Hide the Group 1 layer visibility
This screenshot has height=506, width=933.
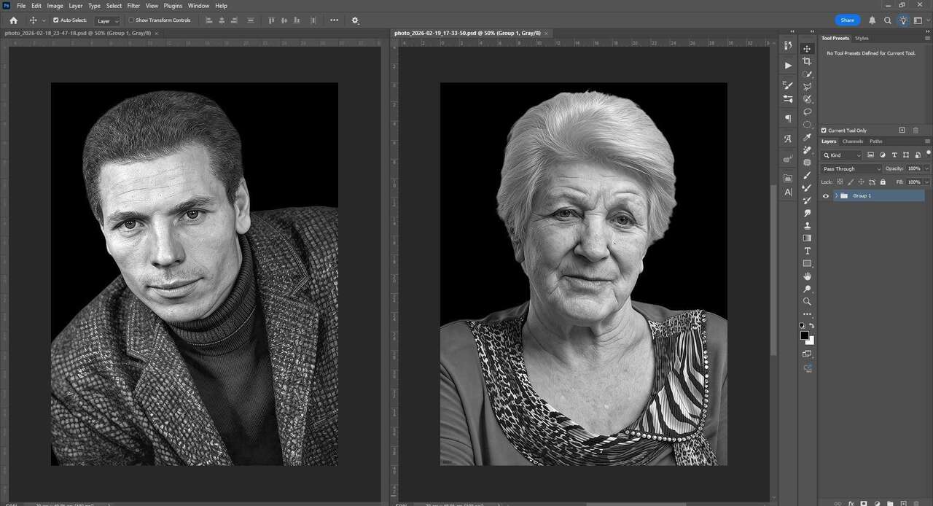pyautogui.click(x=826, y=195)
